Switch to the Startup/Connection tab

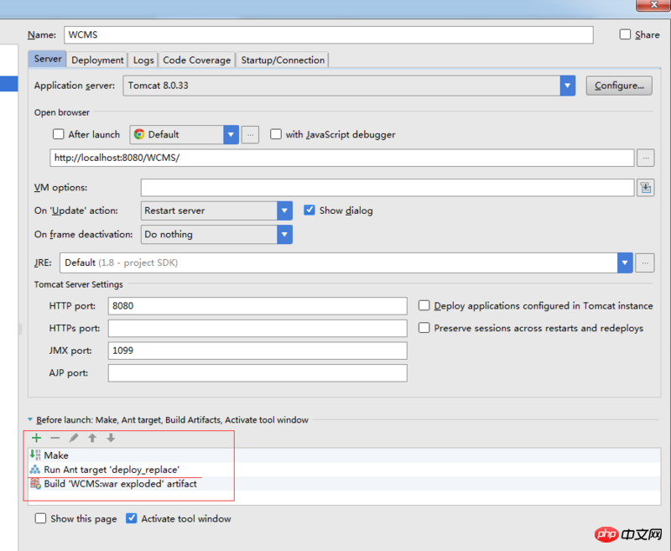[x=283, y=60]
